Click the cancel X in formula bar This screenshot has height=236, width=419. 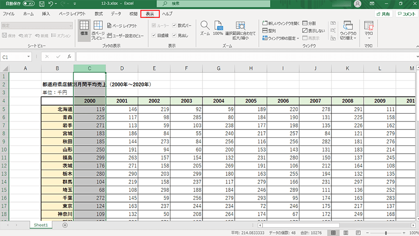[47, 57]
